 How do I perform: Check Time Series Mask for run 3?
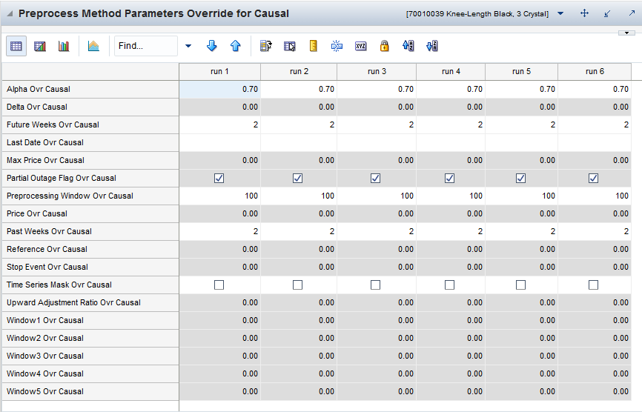(x=375, y=285)
